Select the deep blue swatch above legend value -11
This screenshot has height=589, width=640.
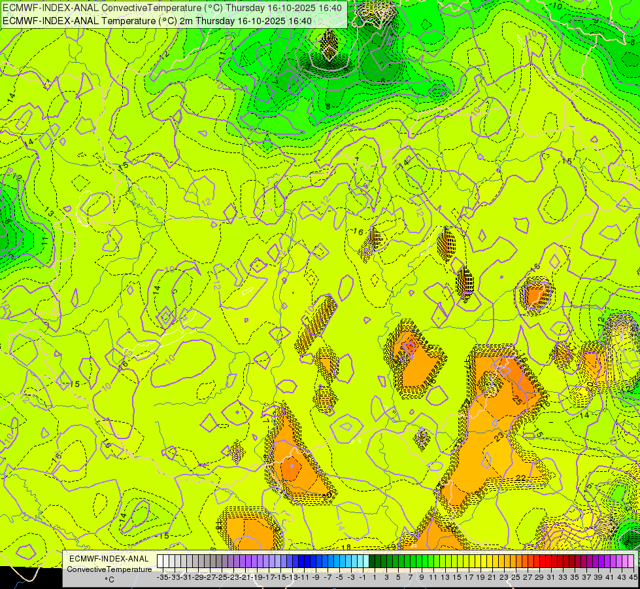tap(301, 561)
